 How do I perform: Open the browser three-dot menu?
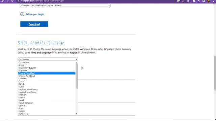[213, 1]
